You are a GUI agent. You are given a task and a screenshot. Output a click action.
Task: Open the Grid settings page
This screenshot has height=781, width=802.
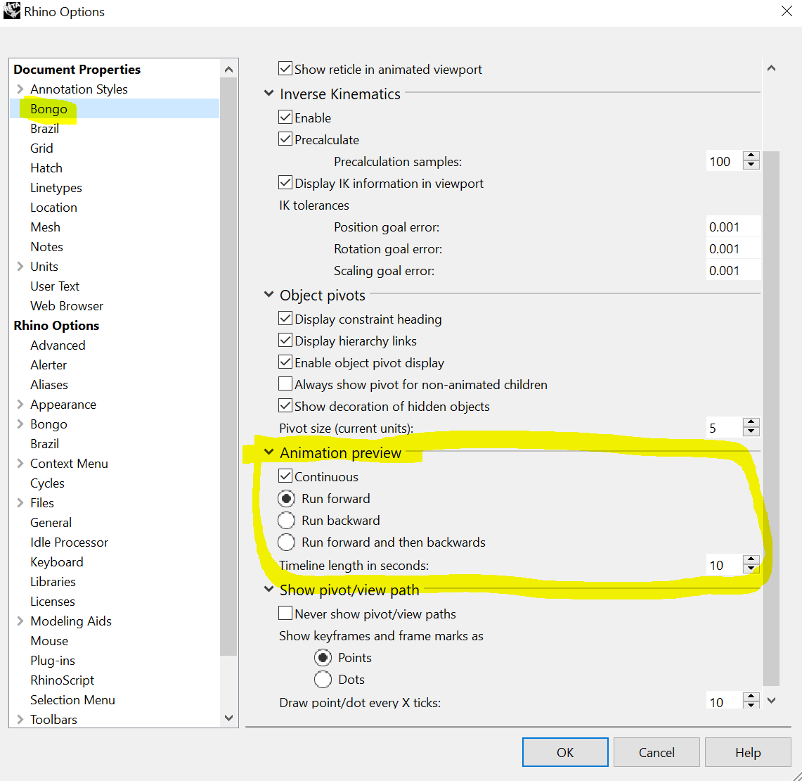pyautogui.click(x=41, y=148)
